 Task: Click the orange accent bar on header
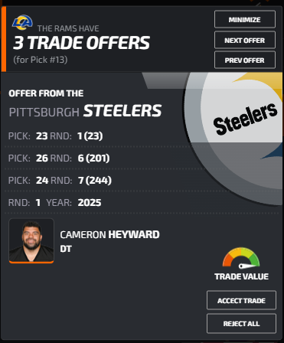click(4, 39)
